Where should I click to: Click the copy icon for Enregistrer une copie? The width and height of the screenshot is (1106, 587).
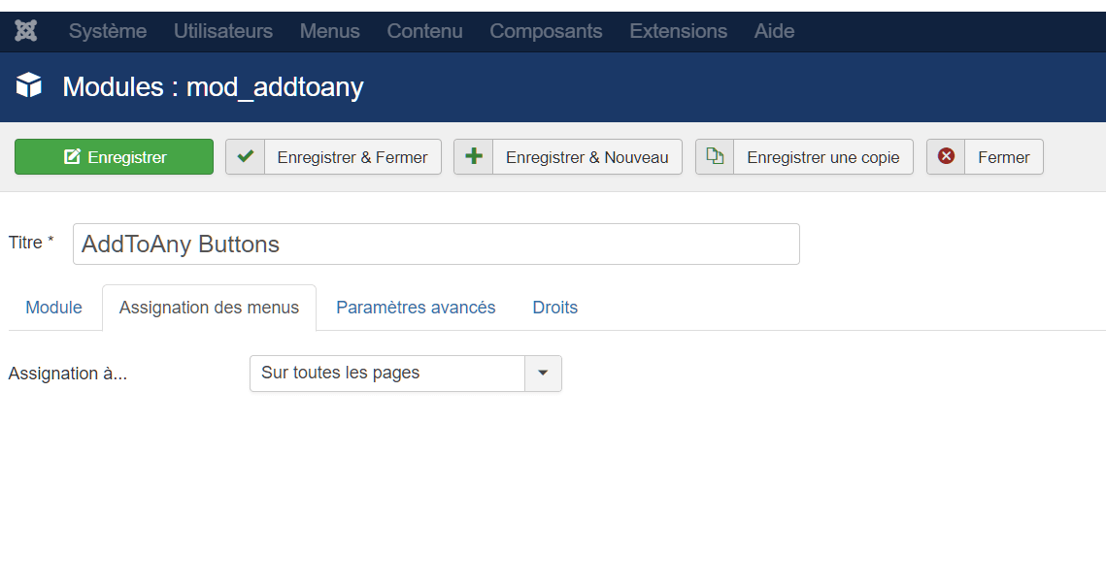coord(716,156)
